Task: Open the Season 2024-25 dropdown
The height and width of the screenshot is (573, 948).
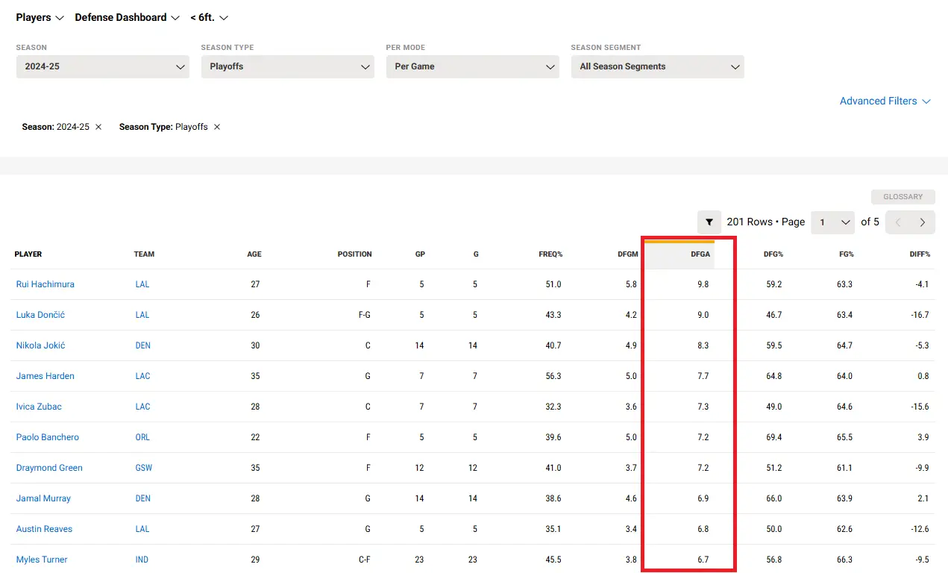Action: [x=103, y=66]
